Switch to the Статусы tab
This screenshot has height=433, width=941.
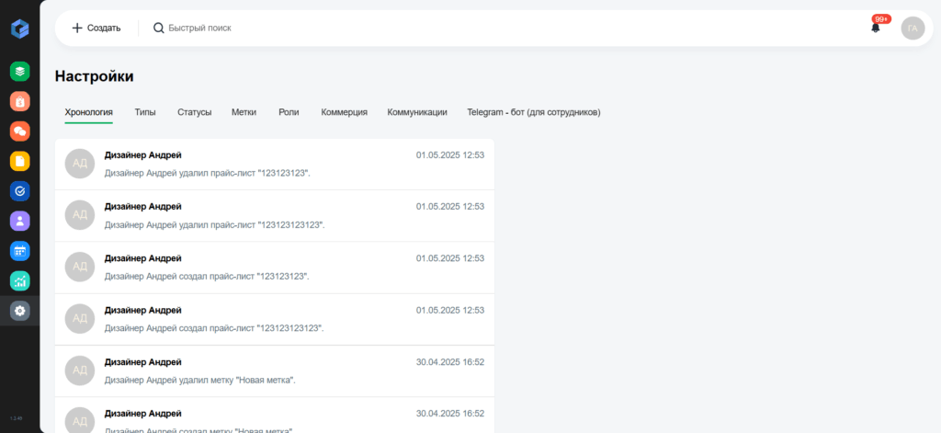tap(195, 112)
